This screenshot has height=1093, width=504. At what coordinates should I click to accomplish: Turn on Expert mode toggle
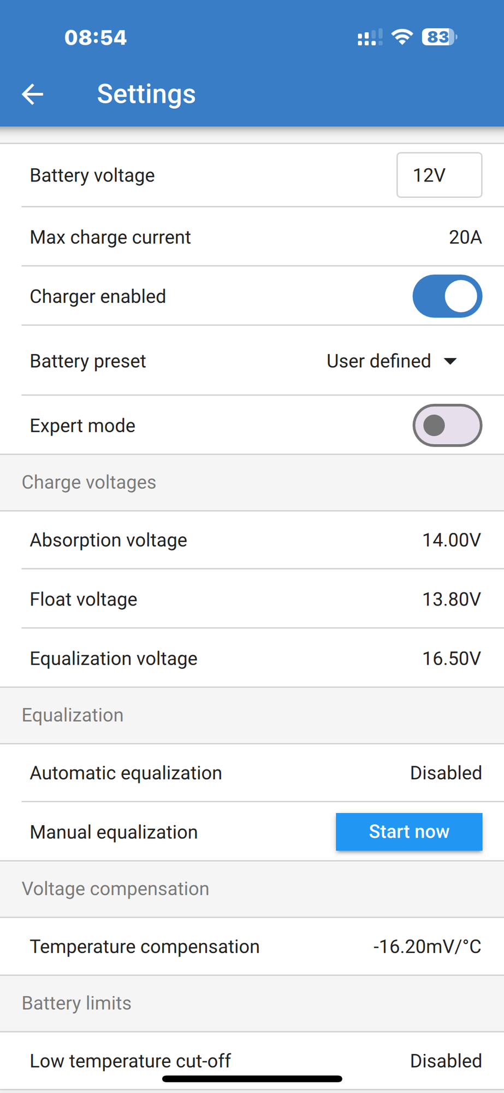[x=447, y=425]
